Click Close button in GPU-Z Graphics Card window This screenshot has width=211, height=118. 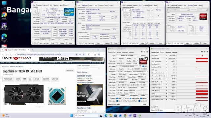tap(144, 104)
